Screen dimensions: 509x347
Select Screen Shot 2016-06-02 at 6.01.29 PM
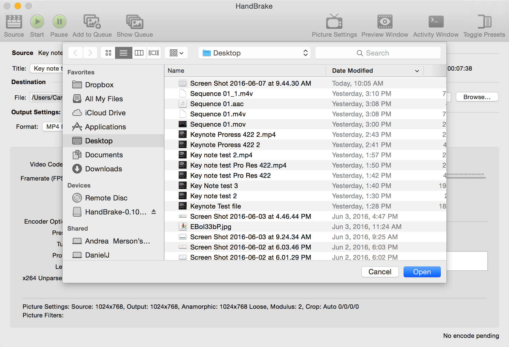click(305, 257)
